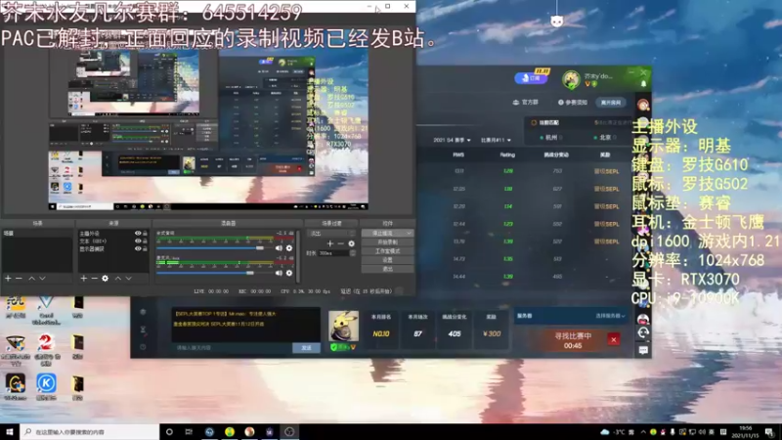Open microphone audio settings gear in mixer
782x440 pixels.
coord(289,273)
